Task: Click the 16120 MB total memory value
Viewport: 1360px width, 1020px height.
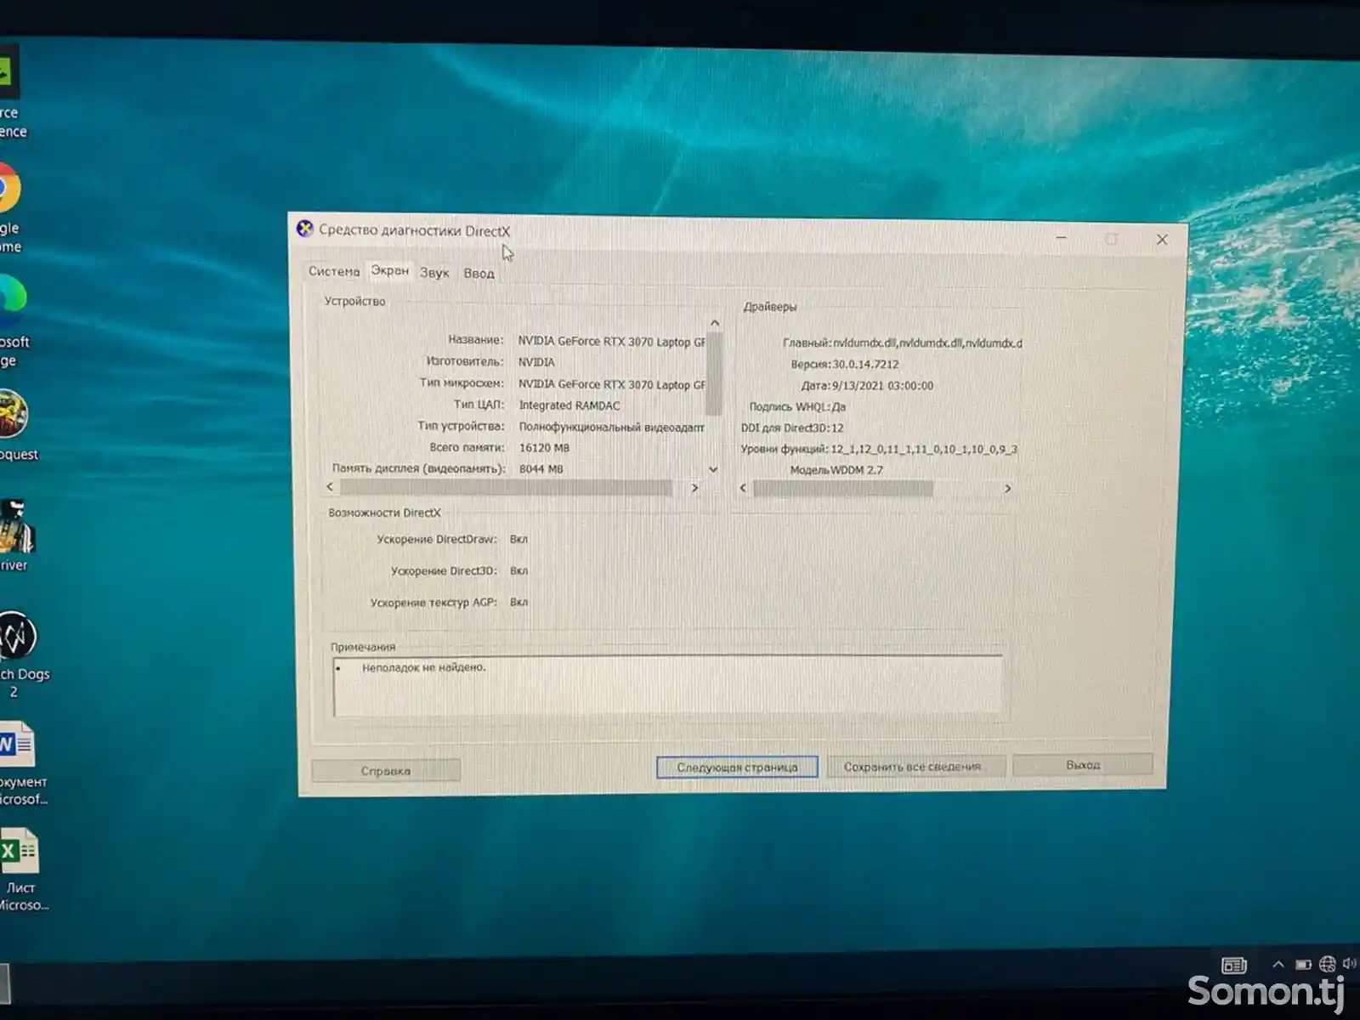Action: click(x=545, y=448)
